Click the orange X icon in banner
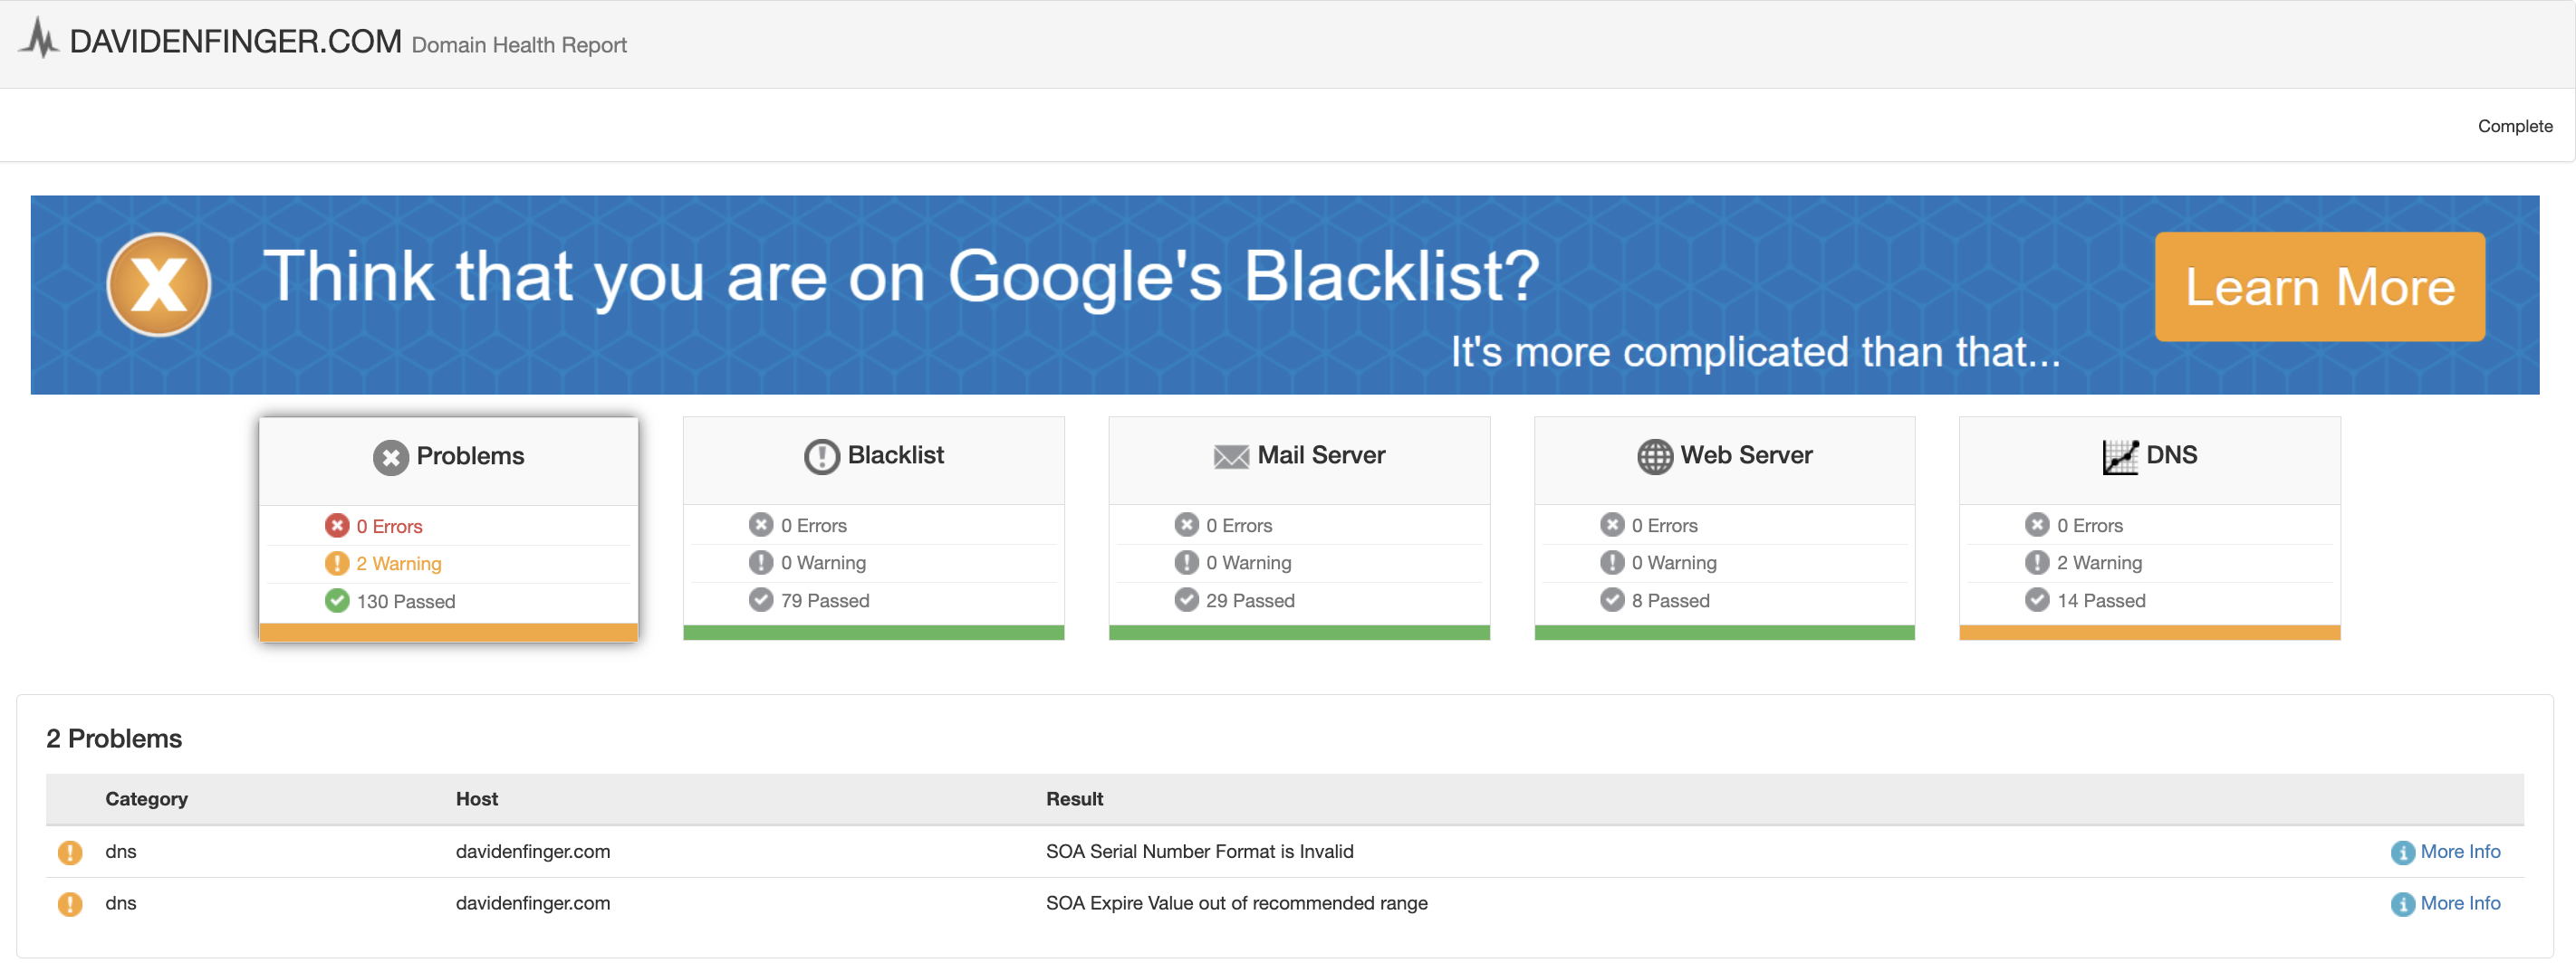This screenshot has height=972, width=2576. click(x=159, y=285)
